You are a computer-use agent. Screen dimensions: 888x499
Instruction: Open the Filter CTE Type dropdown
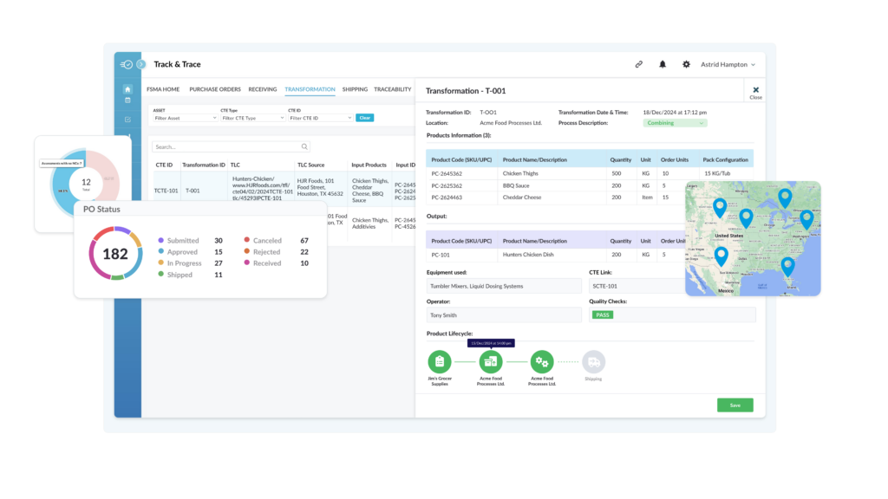coord(251,118)
